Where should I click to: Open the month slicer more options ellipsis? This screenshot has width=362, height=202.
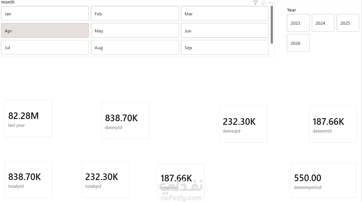(x=271, y=3)
